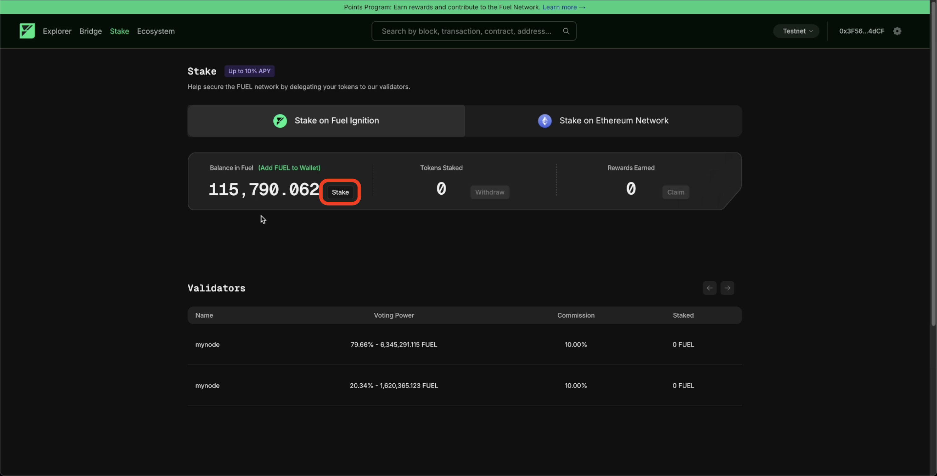
Task: Click Add FUEL to Wallet link
Action: pos(289,168)
